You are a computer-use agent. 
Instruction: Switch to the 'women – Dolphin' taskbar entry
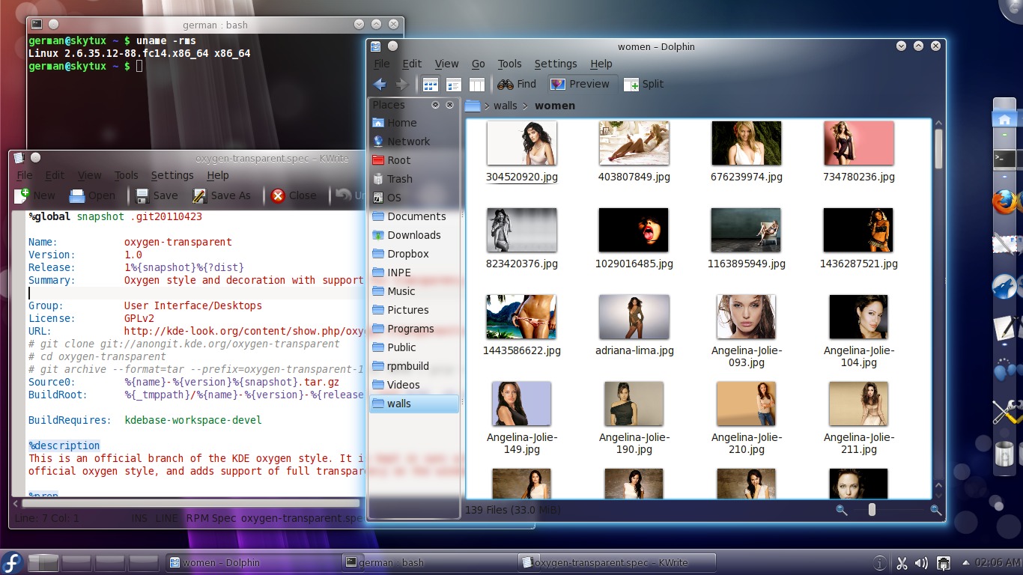pos(252,562)
